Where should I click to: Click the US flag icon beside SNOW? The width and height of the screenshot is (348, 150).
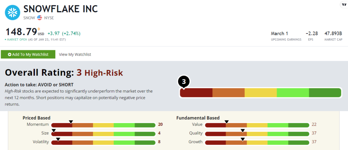[39, 17]
